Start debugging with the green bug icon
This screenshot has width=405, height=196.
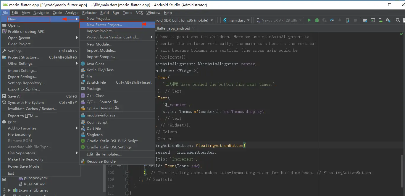pos(317,20)
